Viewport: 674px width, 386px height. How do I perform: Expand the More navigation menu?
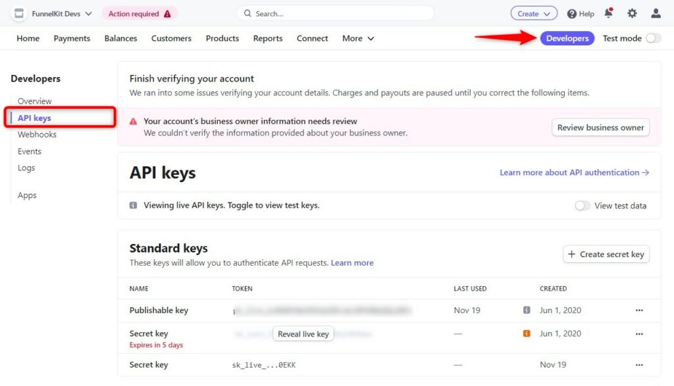point(358,38)
